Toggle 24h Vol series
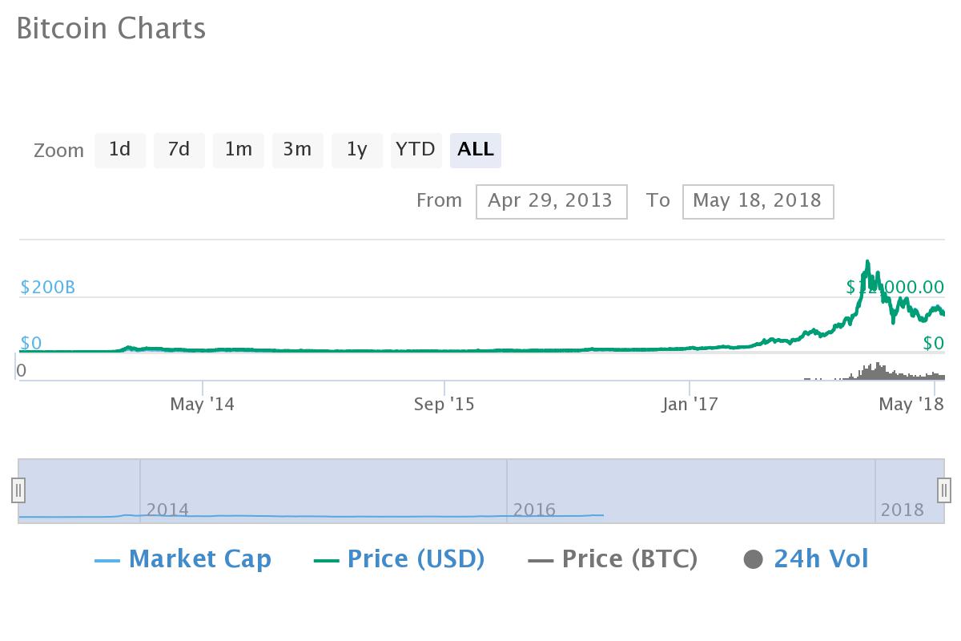 point(806,559)
